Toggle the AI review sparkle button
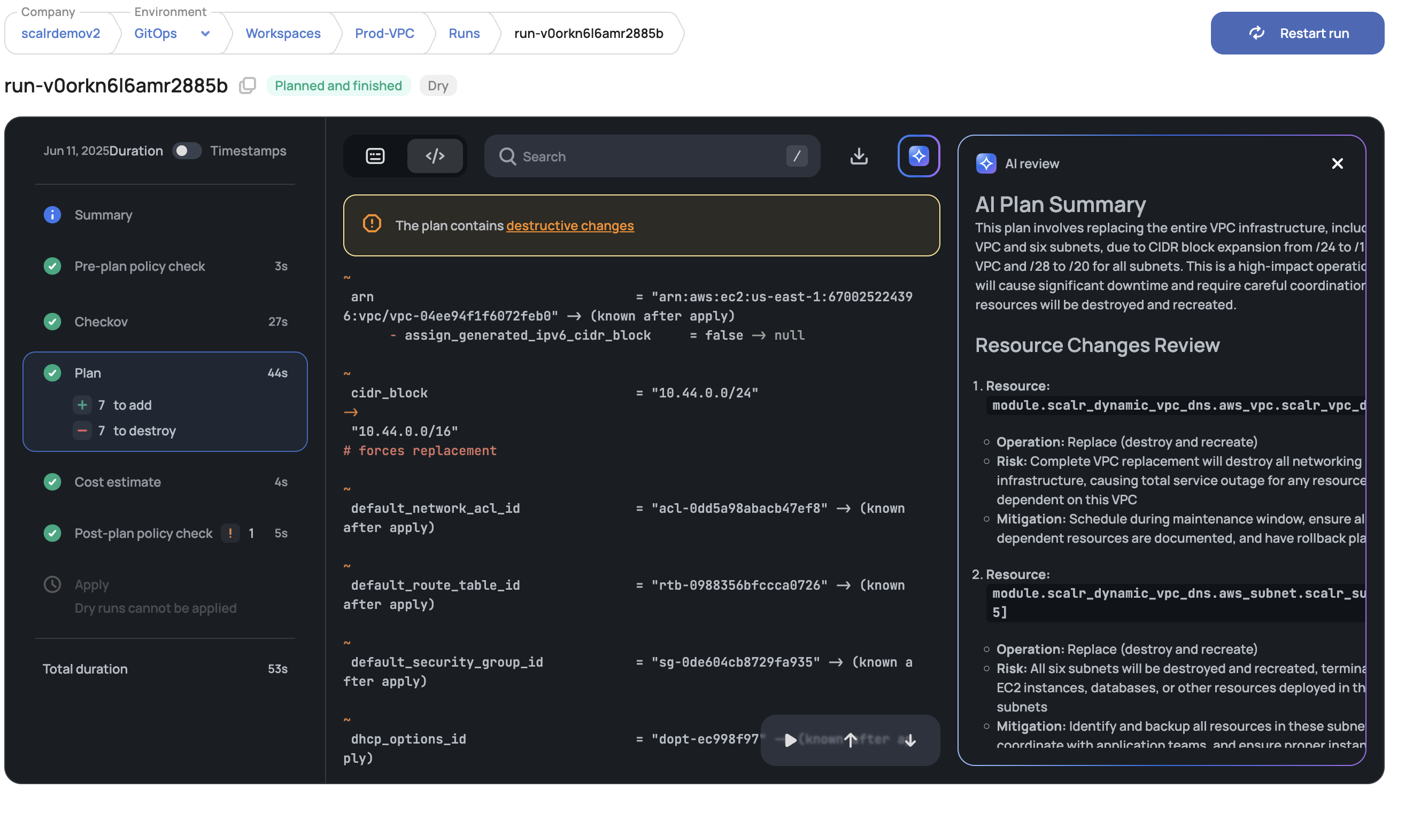 point(918,156)
